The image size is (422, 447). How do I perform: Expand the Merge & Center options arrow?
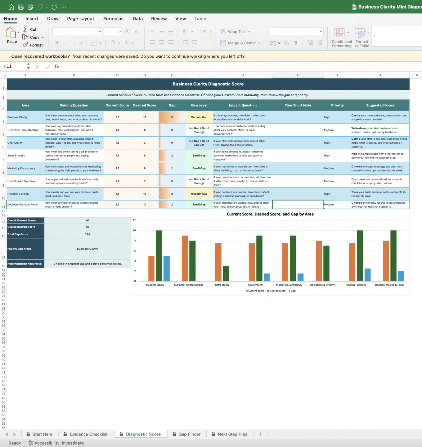coord(259,43)
